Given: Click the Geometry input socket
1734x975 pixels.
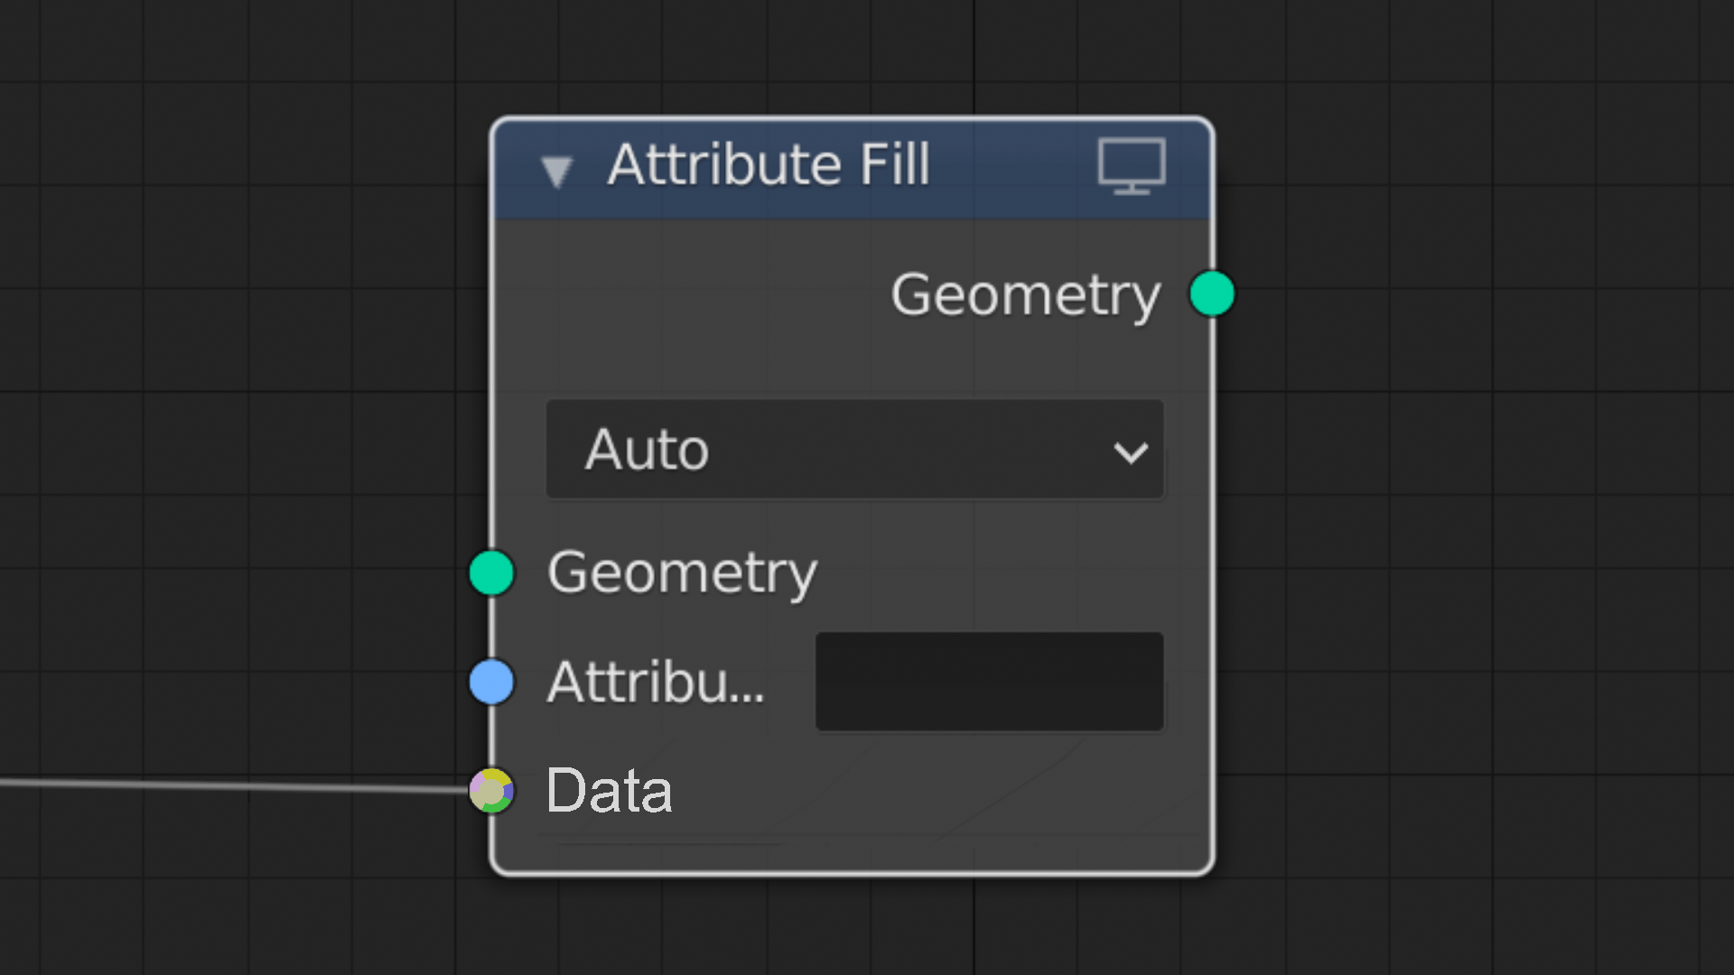Looking at the screenshot, I should [492, 572].
